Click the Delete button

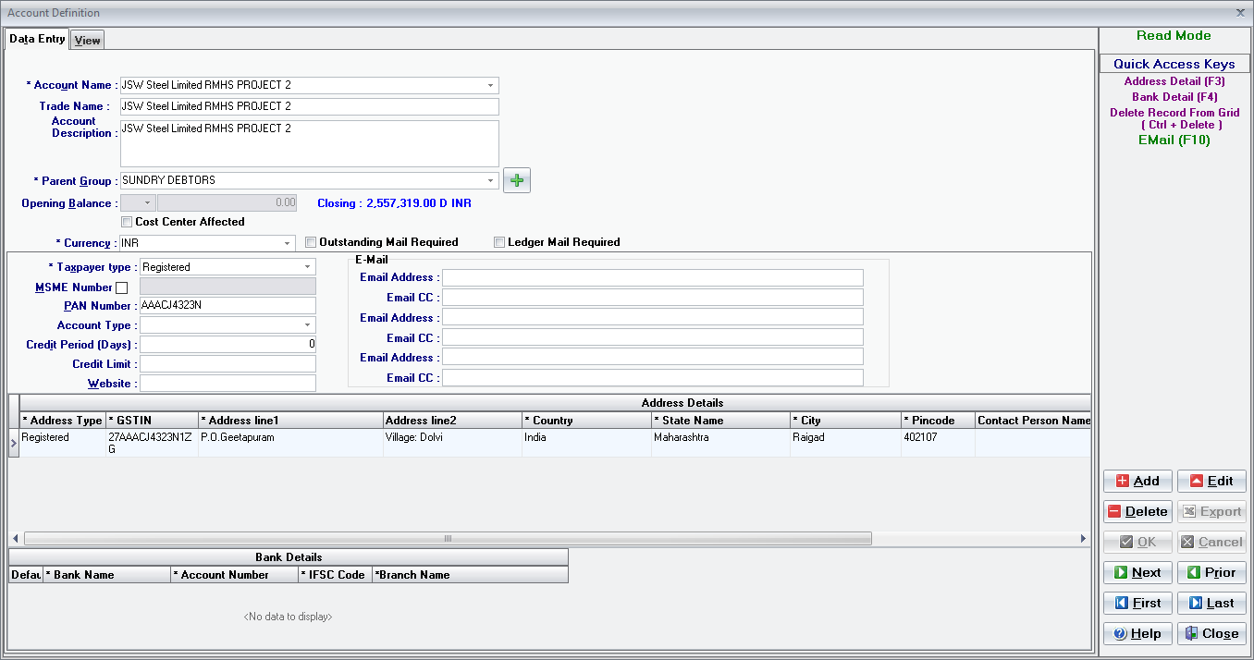point(1137,511)
